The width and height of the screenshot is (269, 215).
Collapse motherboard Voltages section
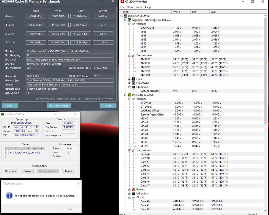[x=129, y=24]
